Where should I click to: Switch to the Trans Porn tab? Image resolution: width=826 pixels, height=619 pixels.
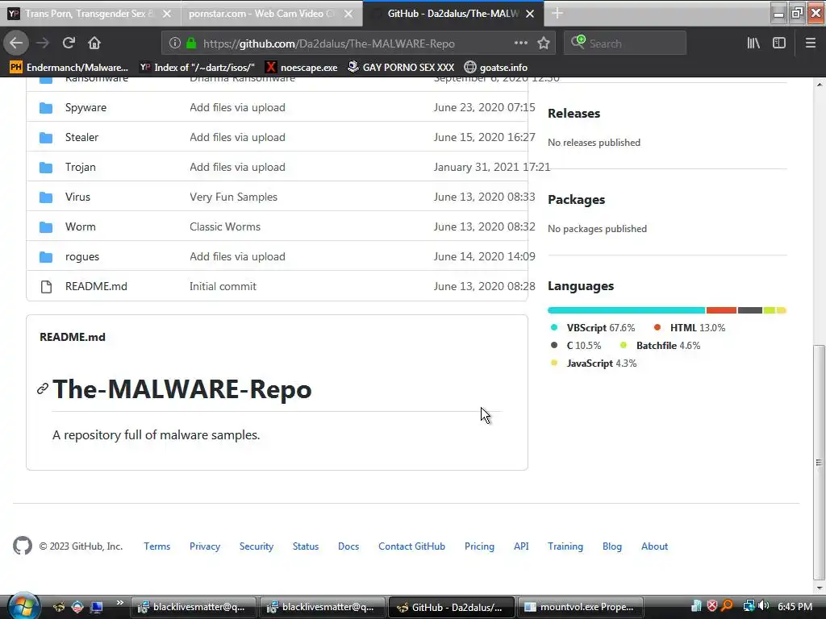click(90, 13)
